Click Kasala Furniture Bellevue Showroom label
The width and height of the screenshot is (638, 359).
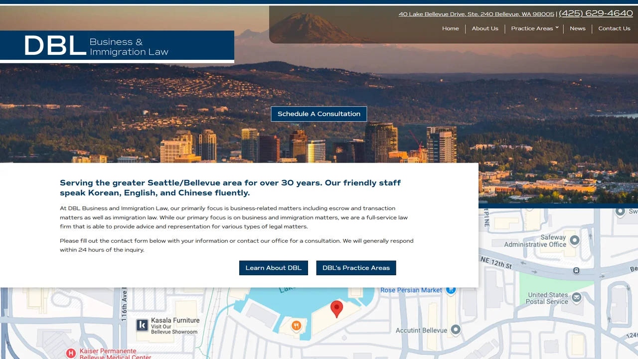click(x=175, y=326)
